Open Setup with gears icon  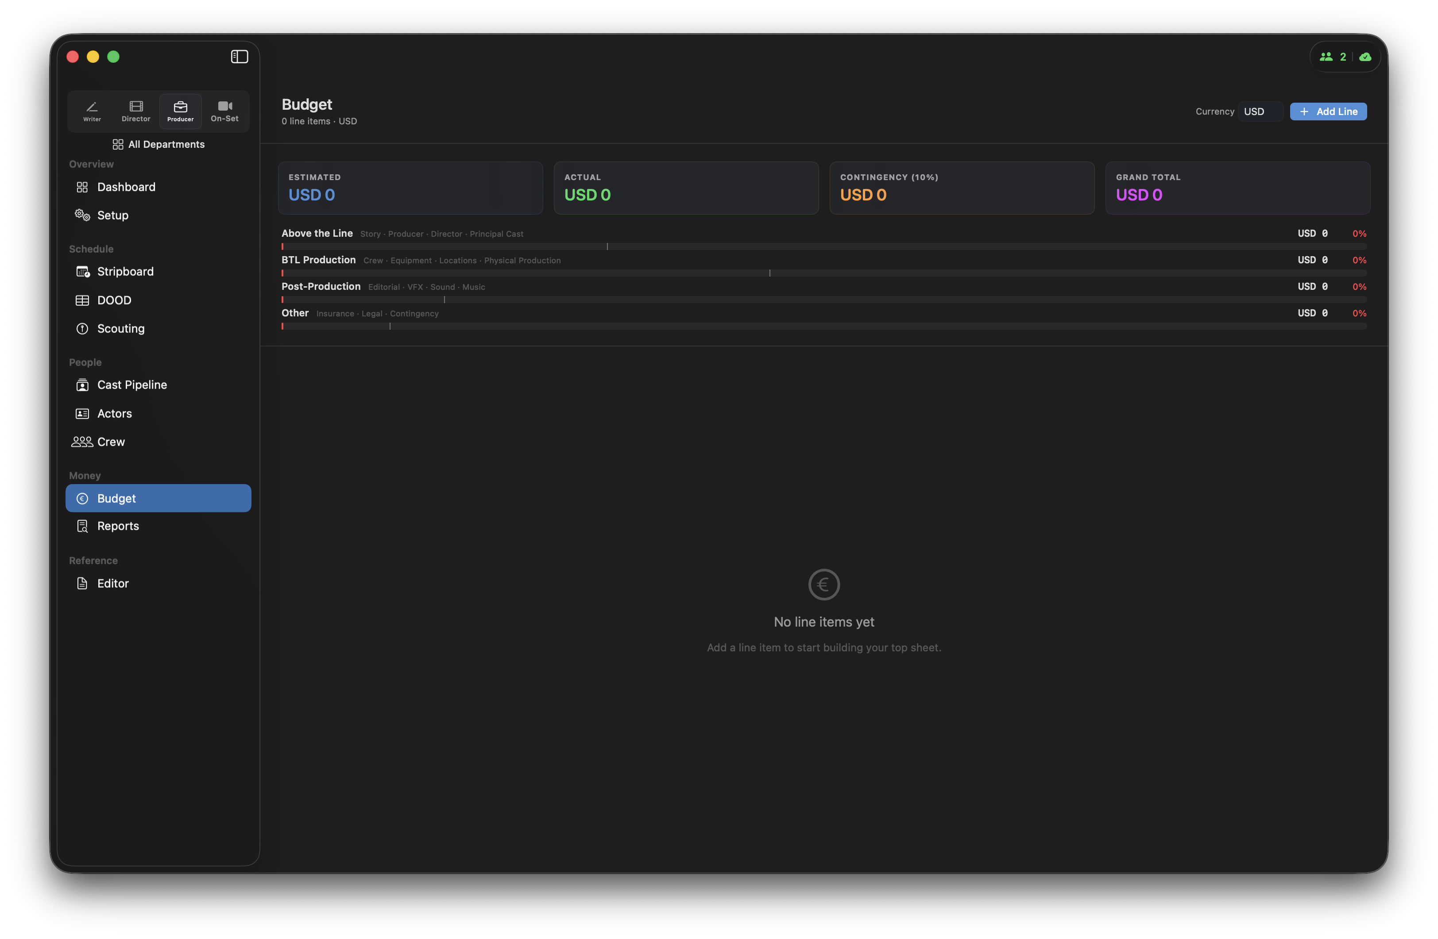coord(112,216)
